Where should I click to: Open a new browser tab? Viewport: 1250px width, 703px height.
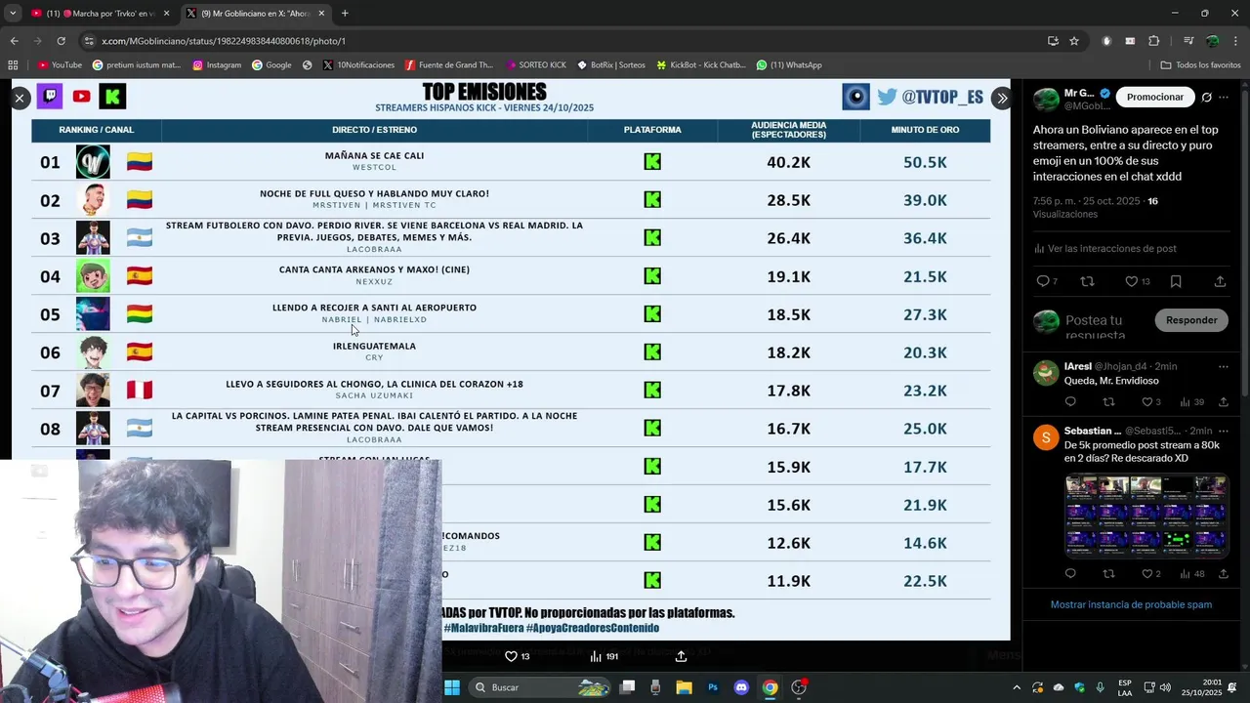pos(345,14)
